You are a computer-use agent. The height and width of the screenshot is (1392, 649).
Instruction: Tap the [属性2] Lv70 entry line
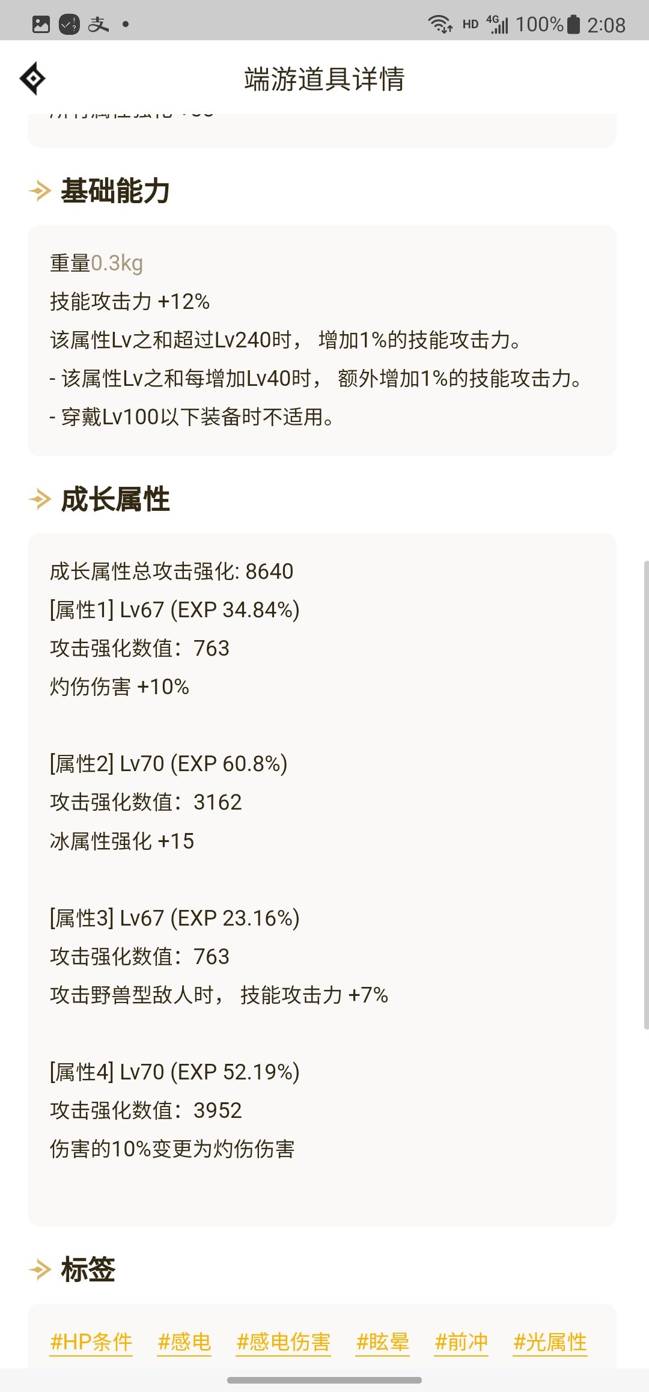[x=169, y=763]
